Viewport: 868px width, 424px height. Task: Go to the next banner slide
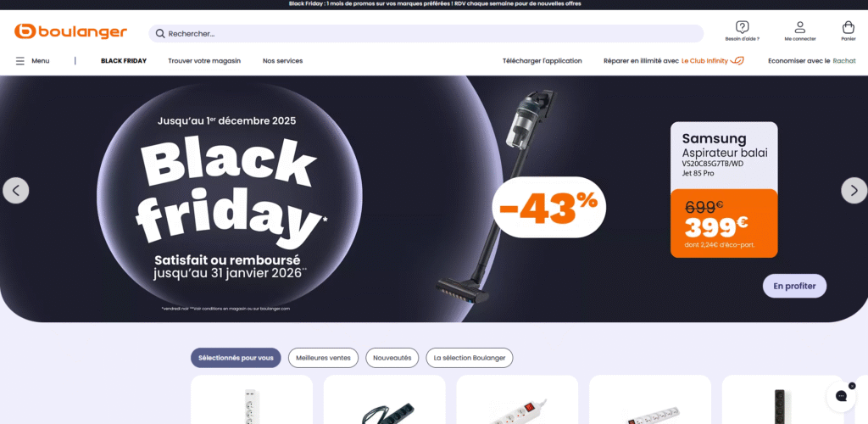click(x=854, y=191)
